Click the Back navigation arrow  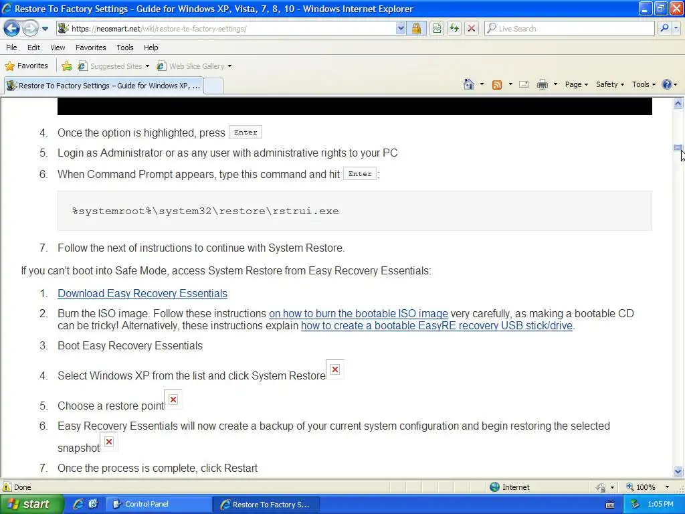(x=12, y=29)
